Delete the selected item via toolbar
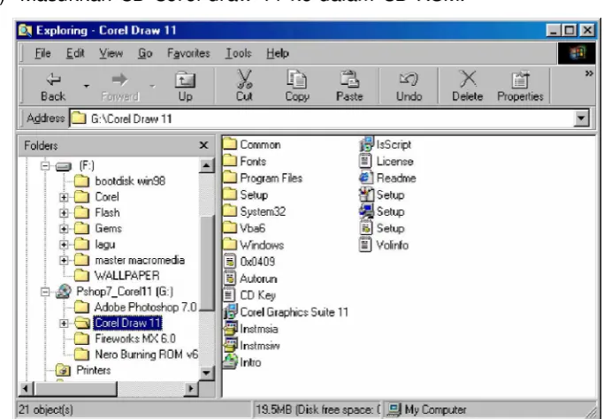604x419 pixels. 467,87
